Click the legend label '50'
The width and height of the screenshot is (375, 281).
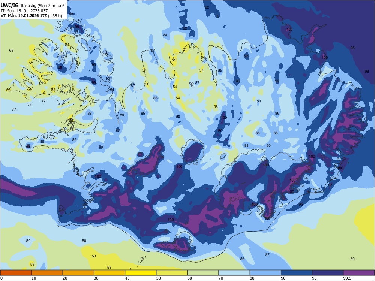(158, 278)
